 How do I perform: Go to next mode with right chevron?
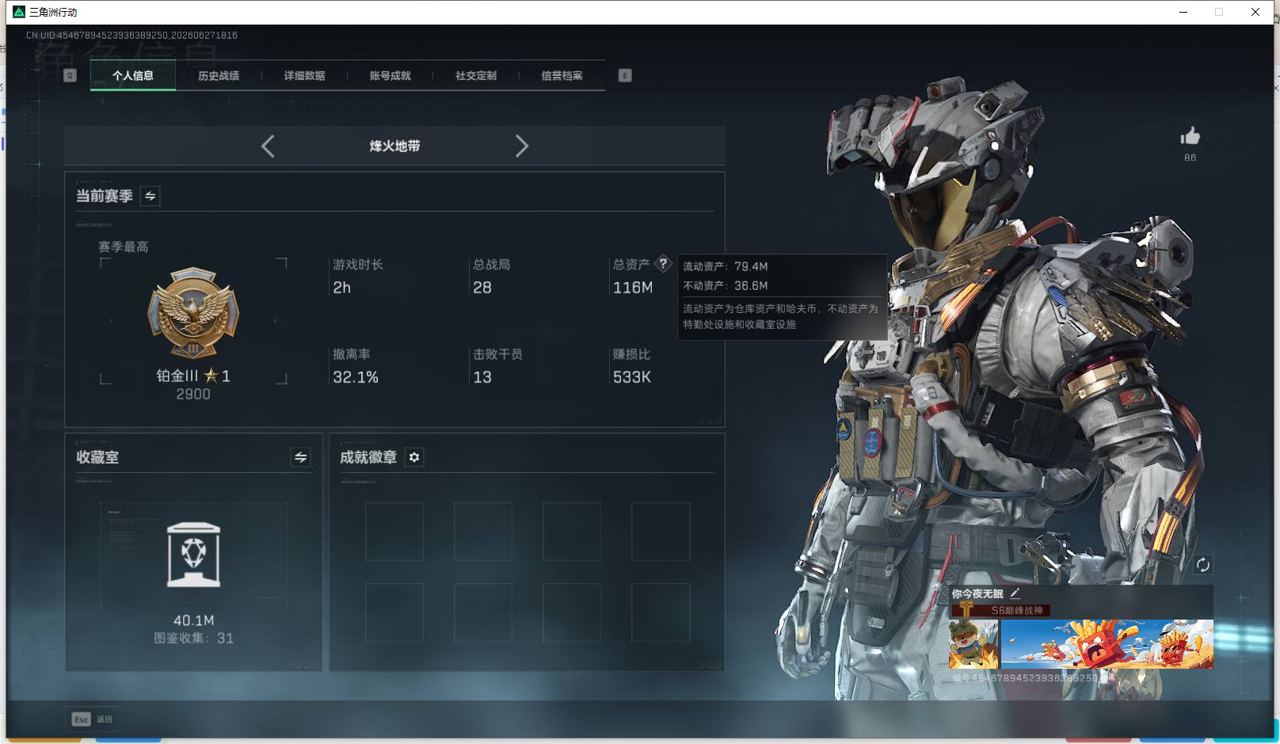tap(521, 146)
